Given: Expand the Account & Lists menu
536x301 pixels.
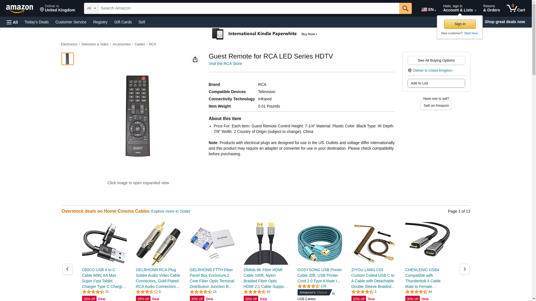Looking at the screenshot, I should [460, 8].
